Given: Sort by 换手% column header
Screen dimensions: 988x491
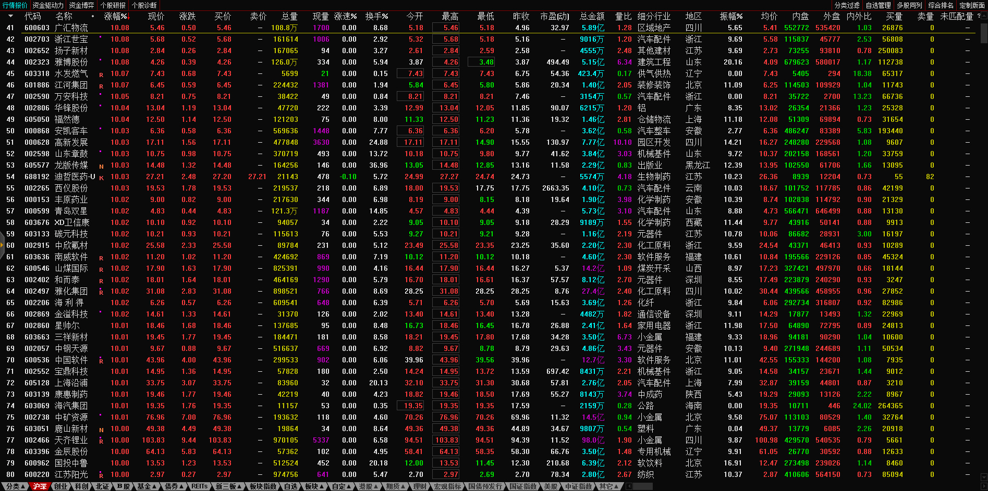Looking at the screenshot, I should tap(376, 17).
